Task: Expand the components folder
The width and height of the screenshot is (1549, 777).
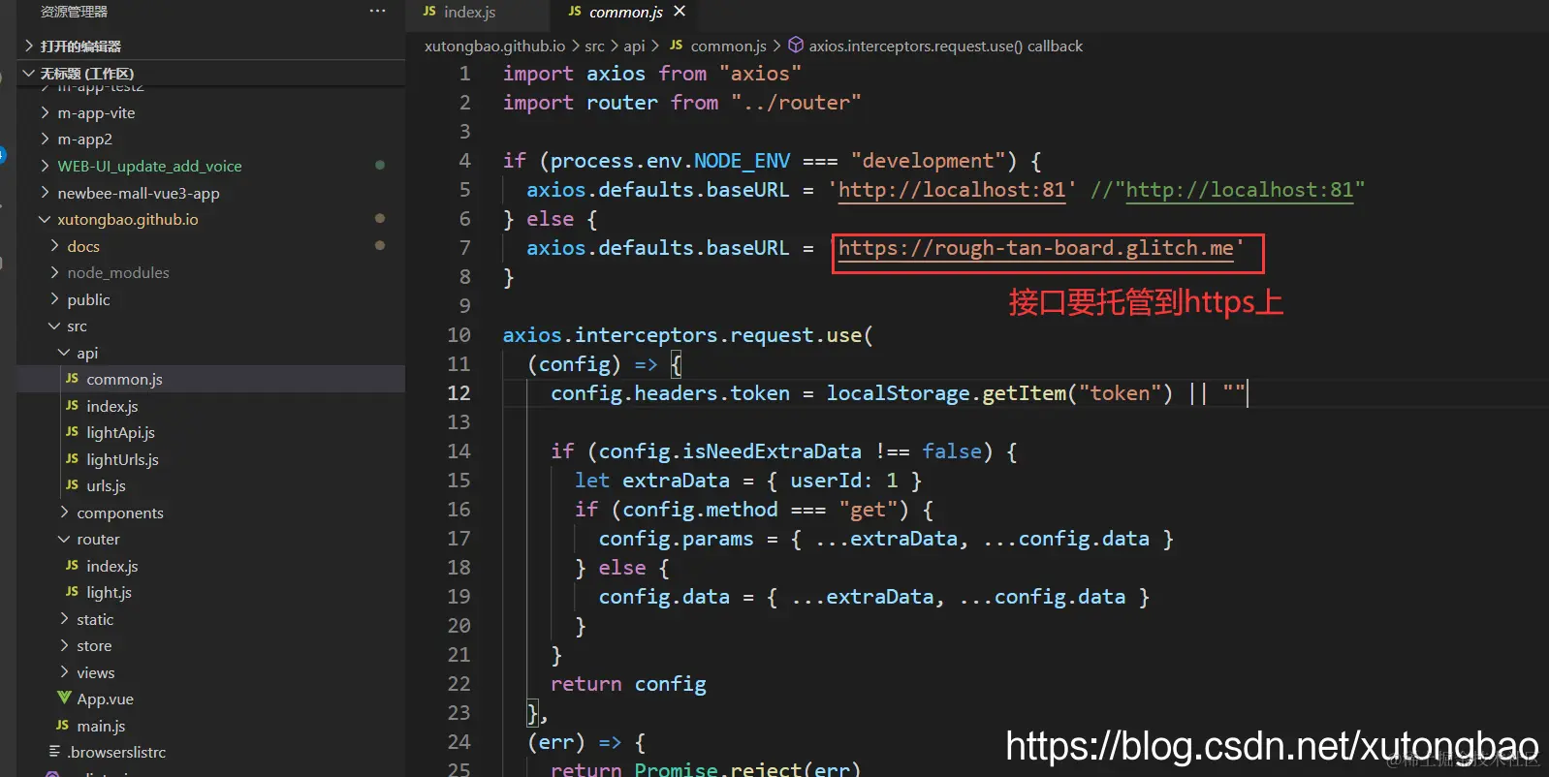Action: click(x=120, y=513)
